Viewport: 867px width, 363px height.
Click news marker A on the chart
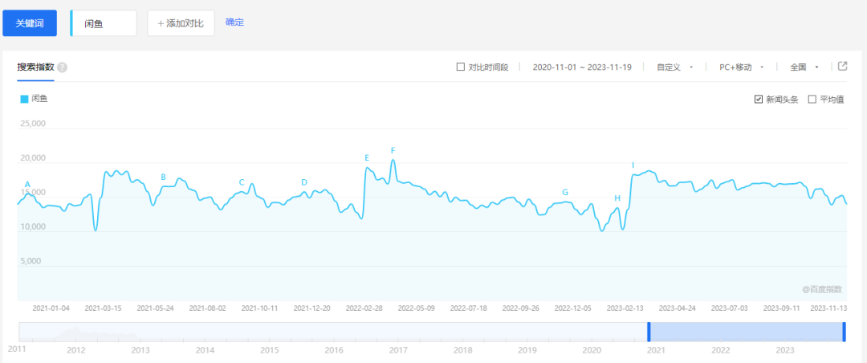coord(27,184)
